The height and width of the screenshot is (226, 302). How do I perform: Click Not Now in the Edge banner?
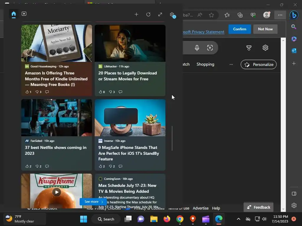[x=265, y=29]
